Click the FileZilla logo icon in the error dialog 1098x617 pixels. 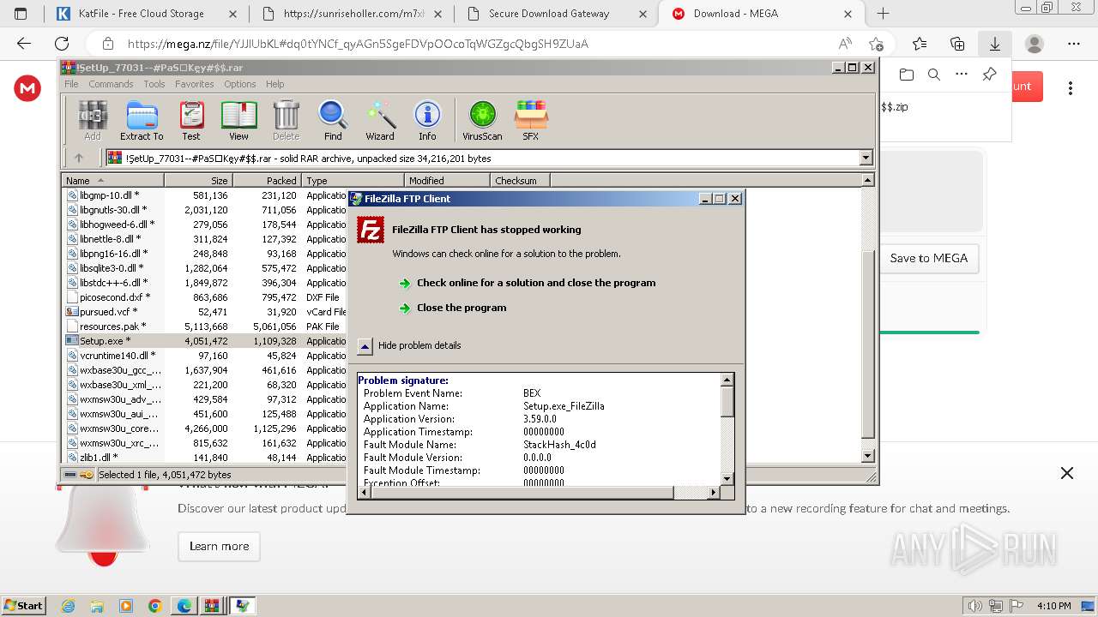[371, 230]
